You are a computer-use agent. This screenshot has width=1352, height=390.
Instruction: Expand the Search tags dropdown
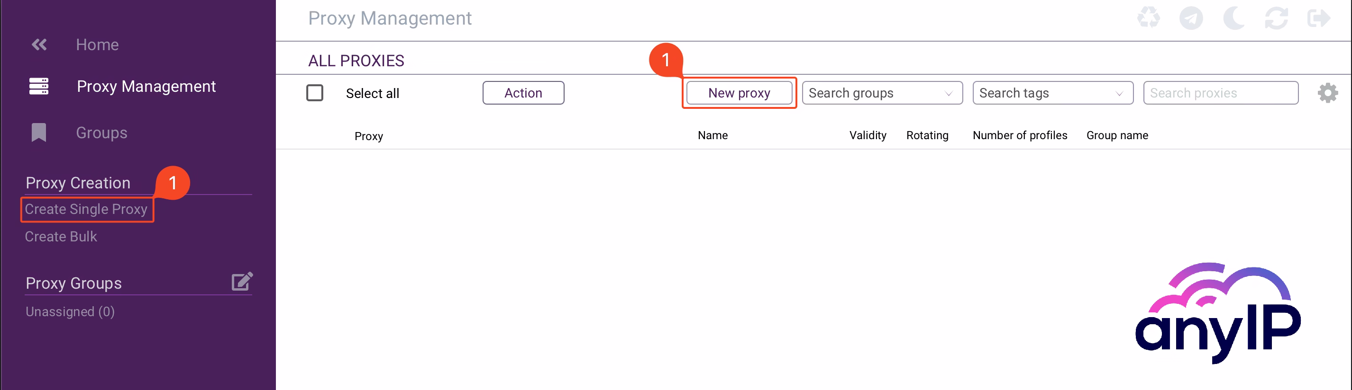(x=1053, y=93)
